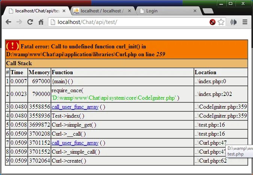
Task: Click the '..\index.php:0' location cell
Action: pyautogui.click(x=221, y=81)
